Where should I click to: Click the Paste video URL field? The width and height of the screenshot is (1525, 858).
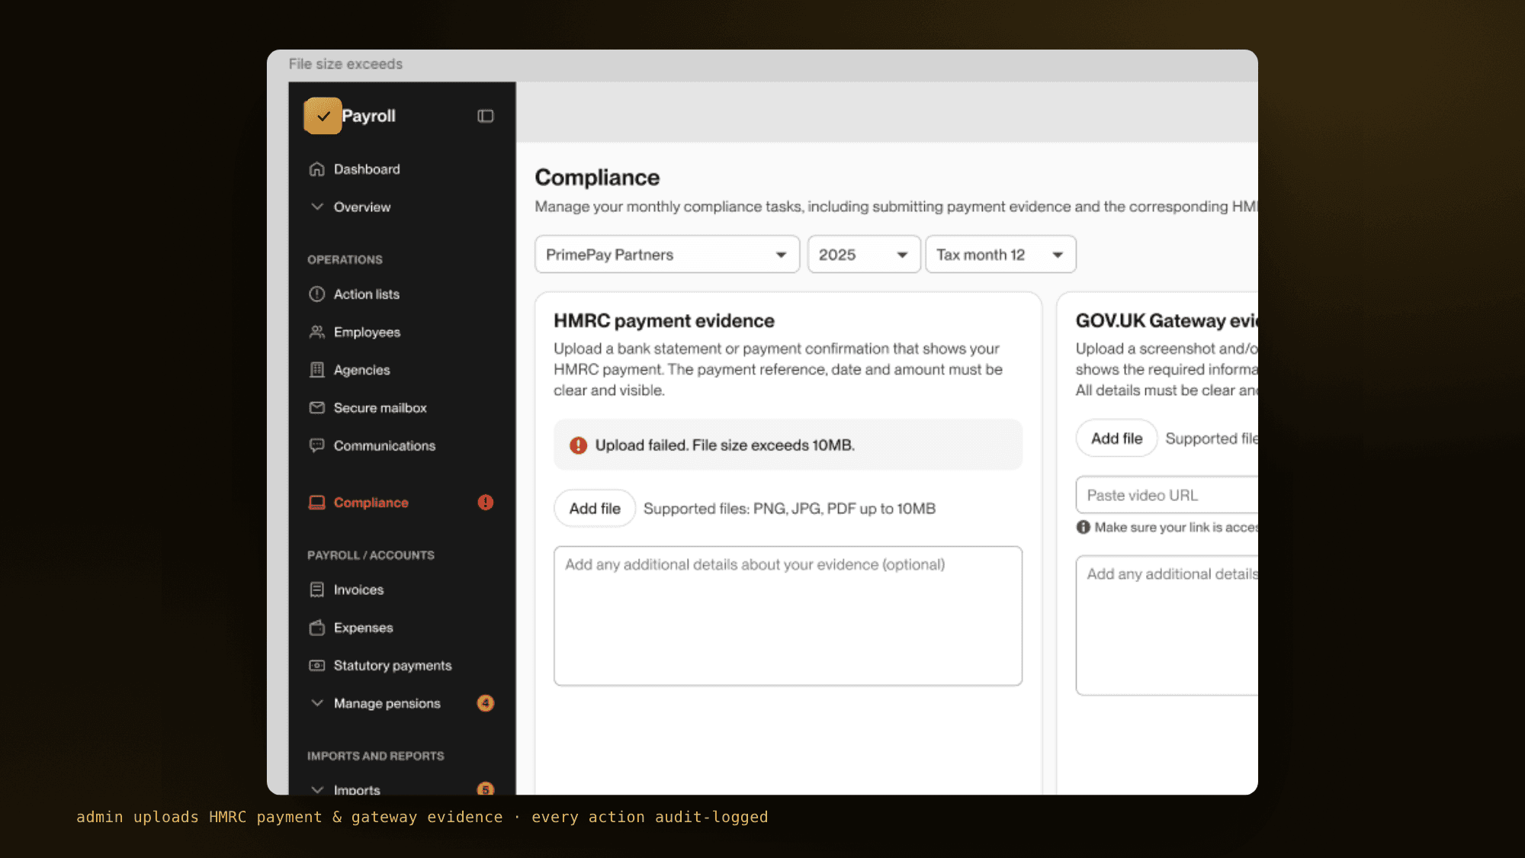pyautogui.click(x=1167, y=495)
